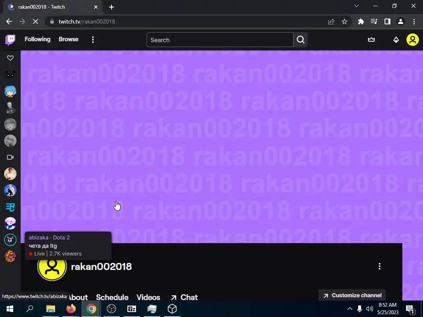This screenshot has width=423, height=317.
Task: Open the Following page
Action: [38, 39]
